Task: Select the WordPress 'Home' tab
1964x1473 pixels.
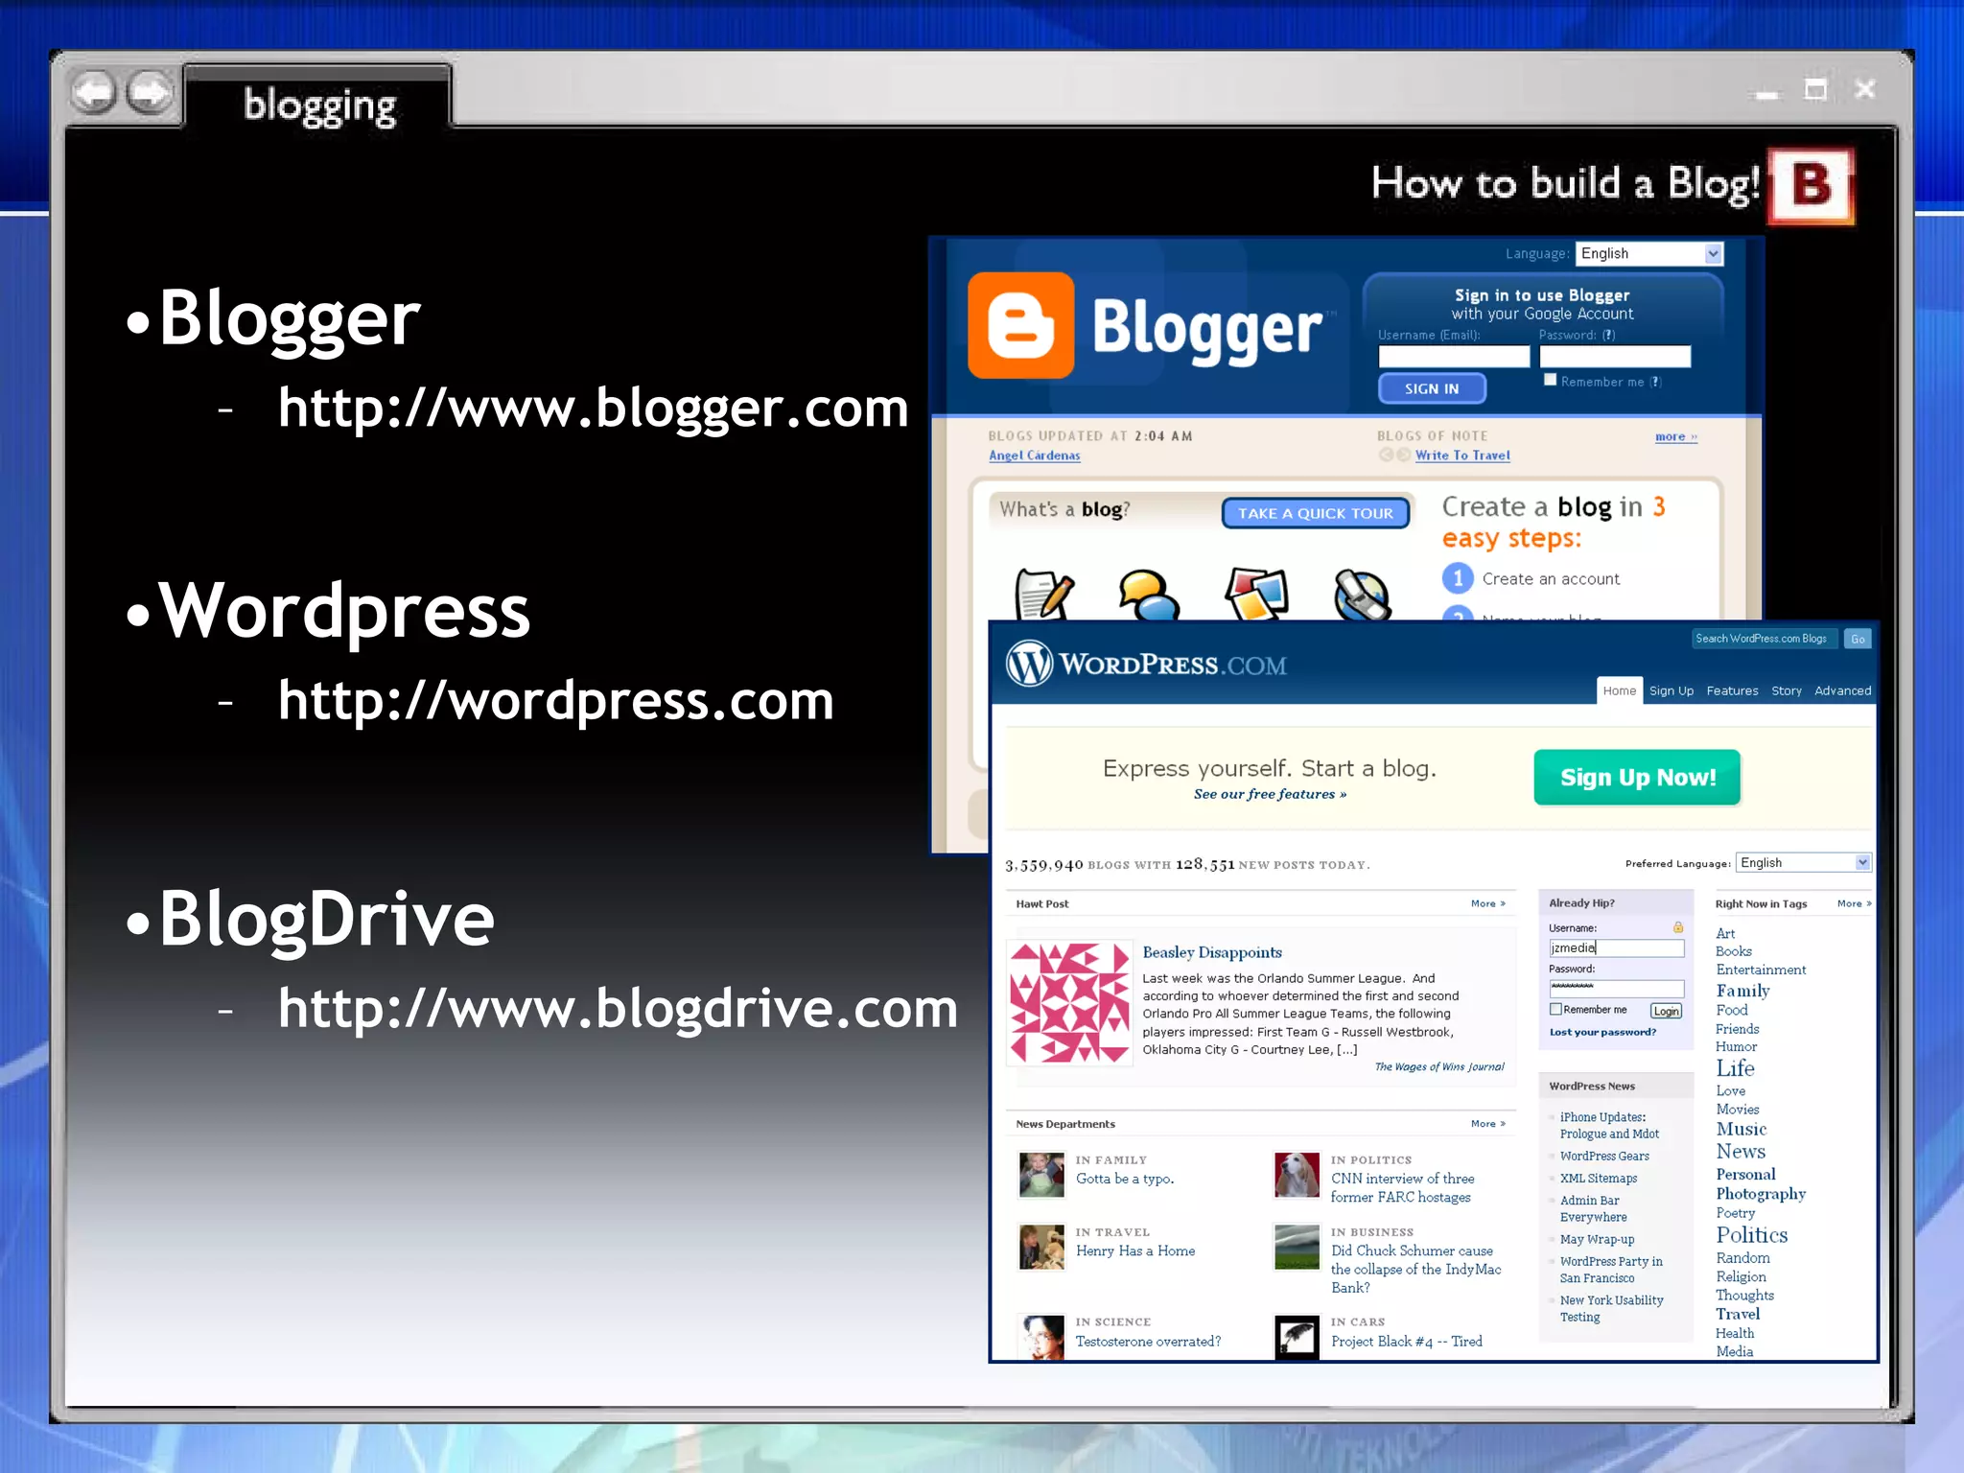Action: point(1619,690)
